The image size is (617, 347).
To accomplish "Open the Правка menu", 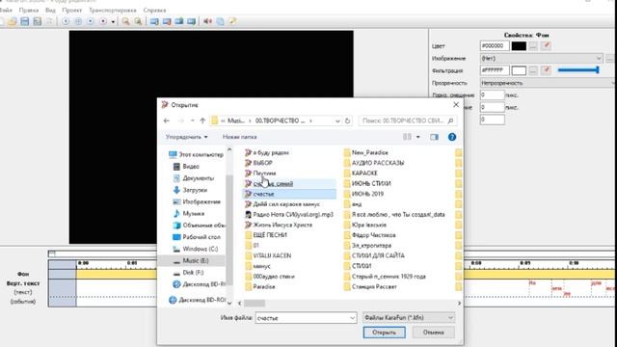I will coord(29,10).
